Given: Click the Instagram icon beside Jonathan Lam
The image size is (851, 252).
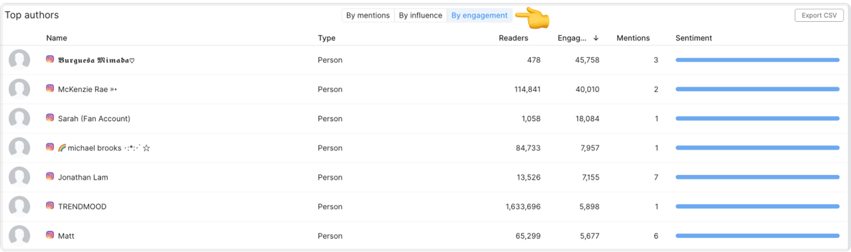Looking at the screenshot, I should pos(50,177).
